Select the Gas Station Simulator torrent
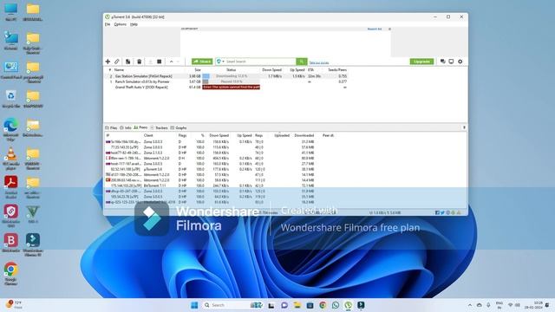555x312 pixels. click(143, 76)
